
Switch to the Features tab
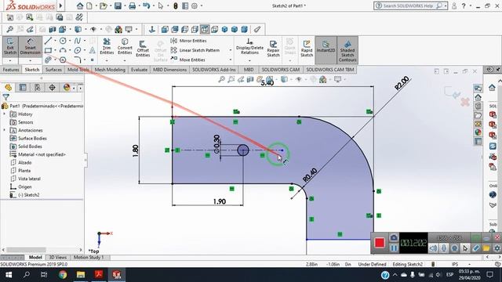coord(11,70)
